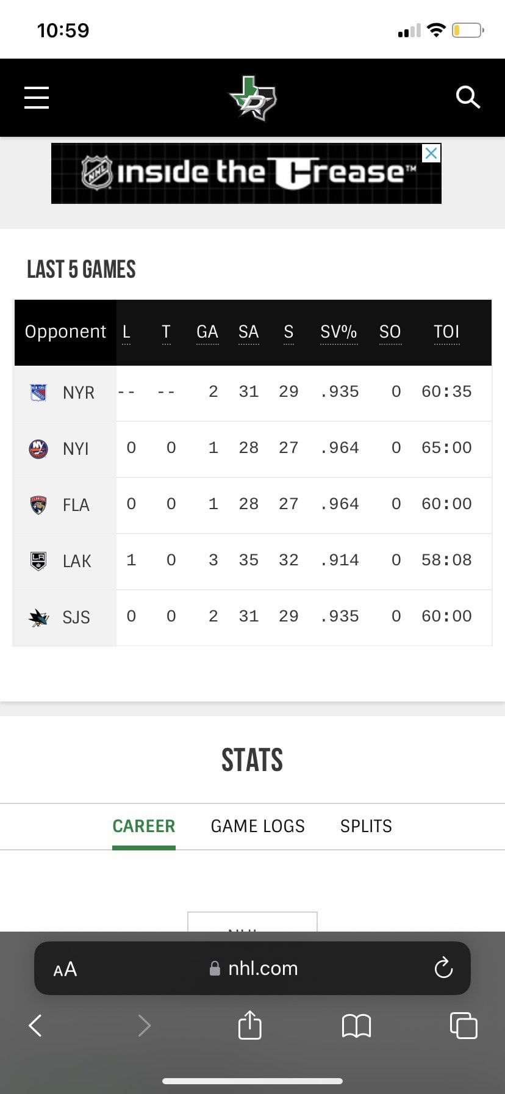Close the Inside the Crease ad

point(431,153)
